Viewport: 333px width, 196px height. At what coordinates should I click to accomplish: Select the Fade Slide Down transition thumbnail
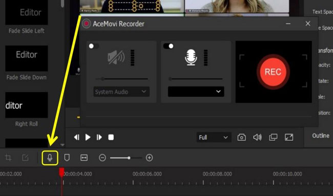[x=27, y=58]
